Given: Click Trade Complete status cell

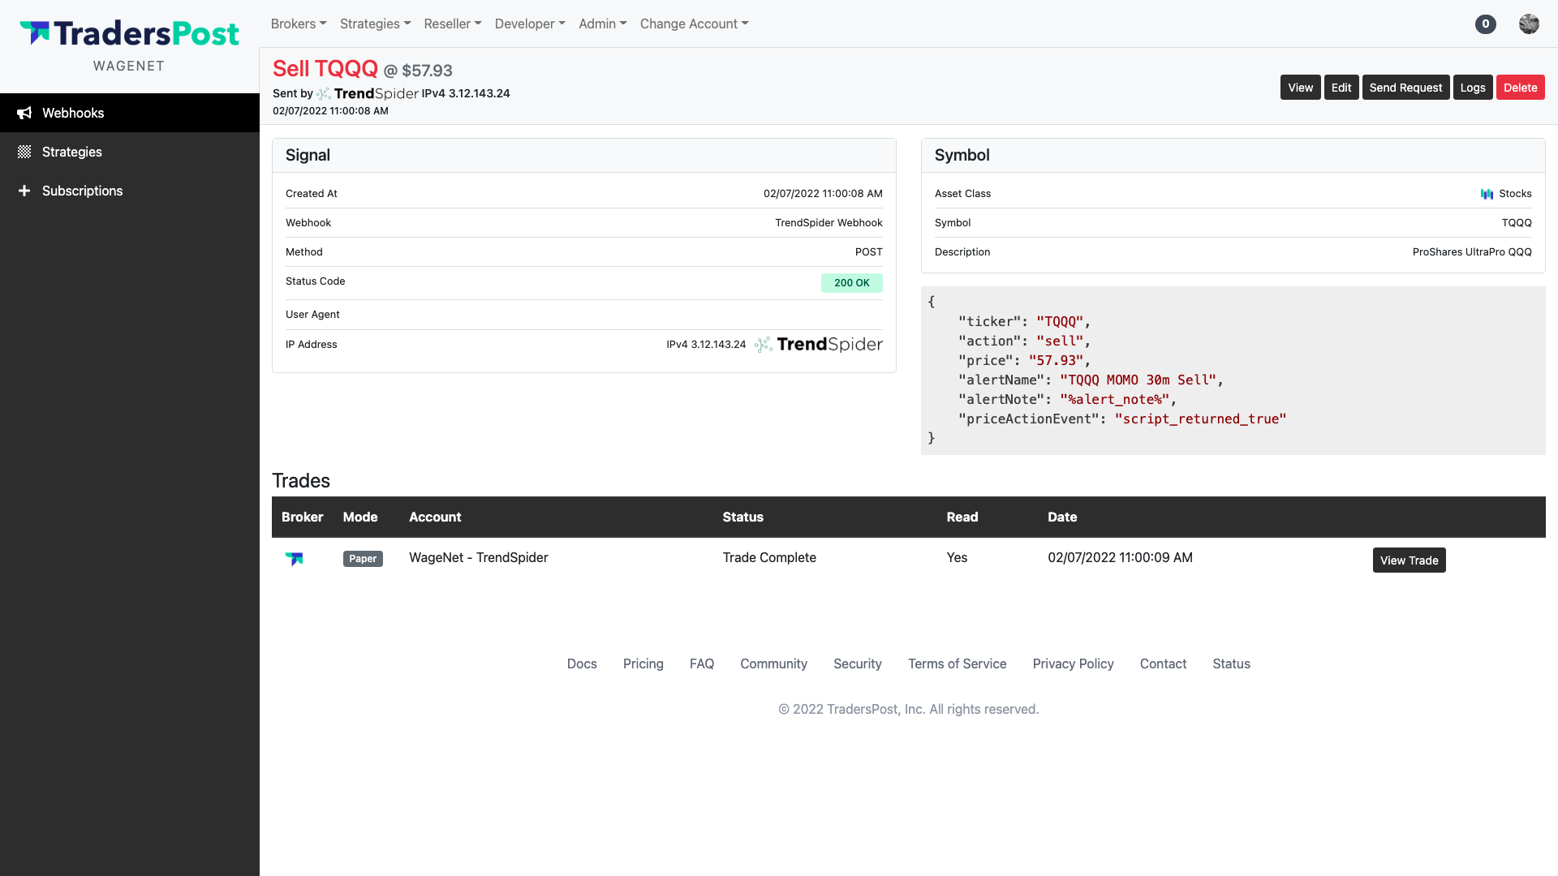Looking at the screenshot, I should coord(769,557).
